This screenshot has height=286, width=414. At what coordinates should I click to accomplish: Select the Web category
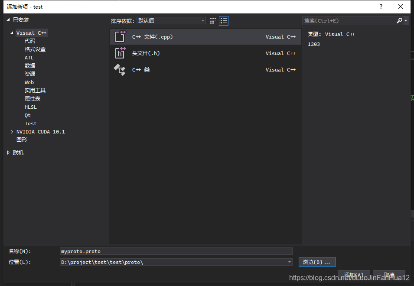point(29,82)
